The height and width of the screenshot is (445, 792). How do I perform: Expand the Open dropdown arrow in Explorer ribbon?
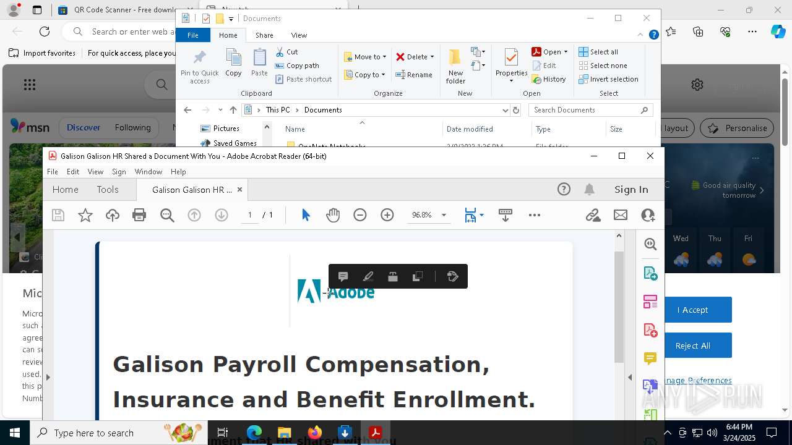pos(566,52)
